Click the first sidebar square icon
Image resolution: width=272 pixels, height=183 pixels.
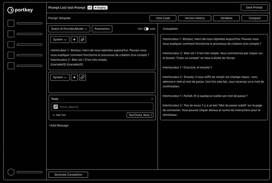(11, 23)
